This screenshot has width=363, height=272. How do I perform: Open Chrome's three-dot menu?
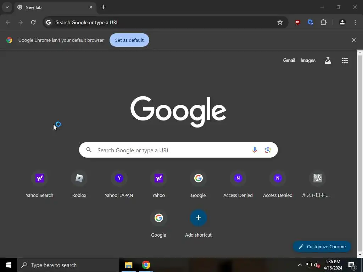(355, 22)
